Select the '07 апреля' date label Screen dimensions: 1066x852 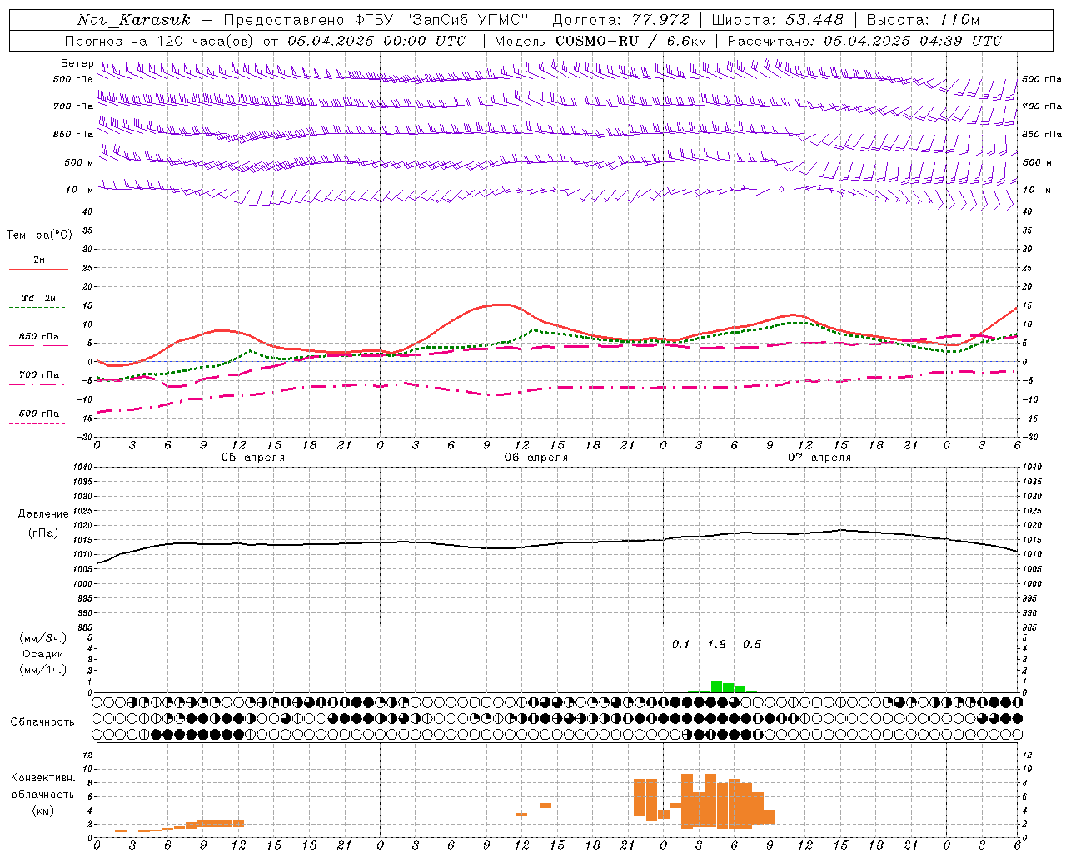tap(819, 458)
